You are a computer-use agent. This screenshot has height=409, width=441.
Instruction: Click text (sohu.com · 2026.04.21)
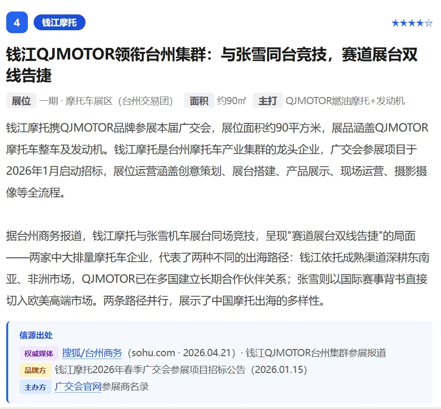pyautogui.click(x=182, y=353)
